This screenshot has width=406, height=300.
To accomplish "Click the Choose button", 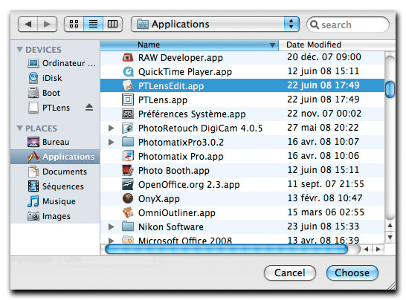I will 352,273.
